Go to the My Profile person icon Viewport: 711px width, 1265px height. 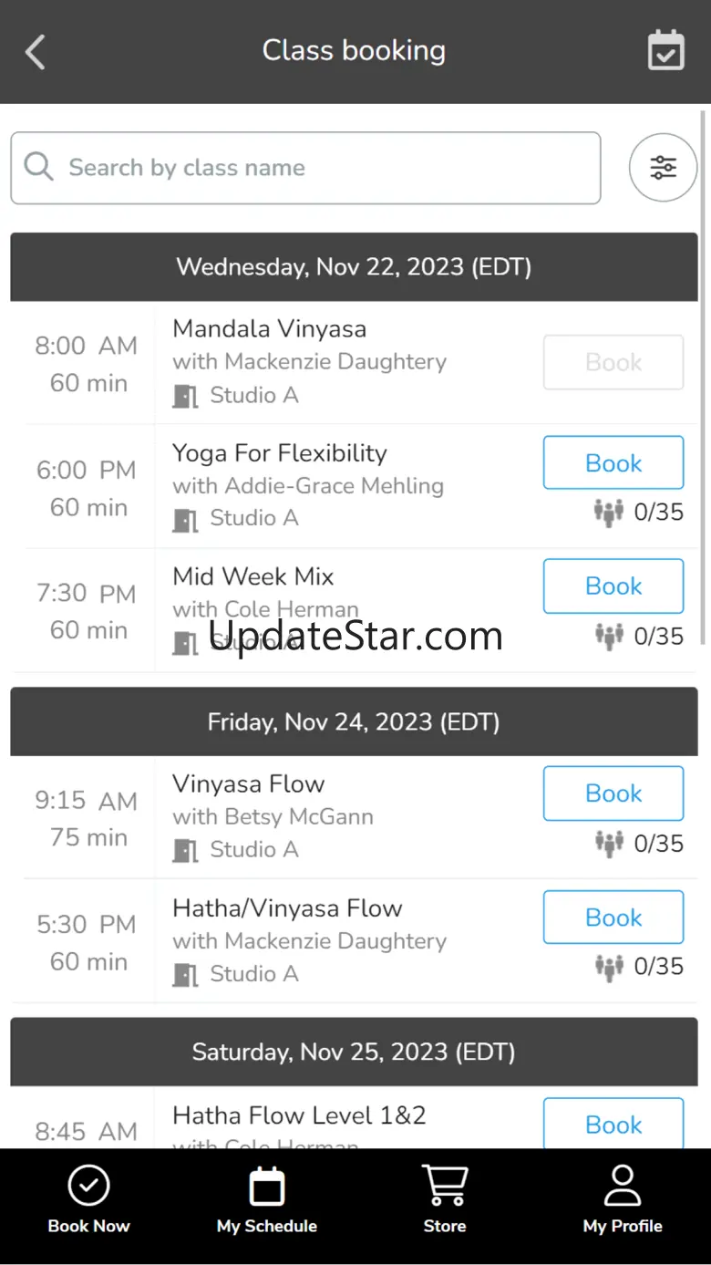[x=623, y=1187]
